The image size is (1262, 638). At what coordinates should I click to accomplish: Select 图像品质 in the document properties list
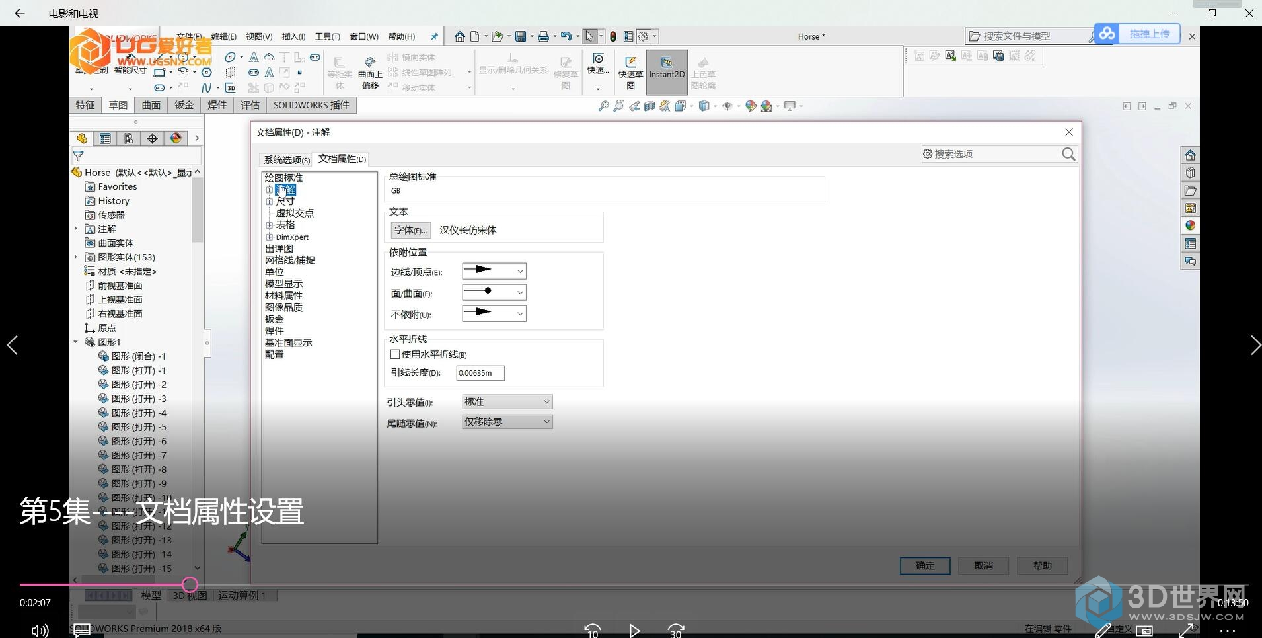[283, 307]
